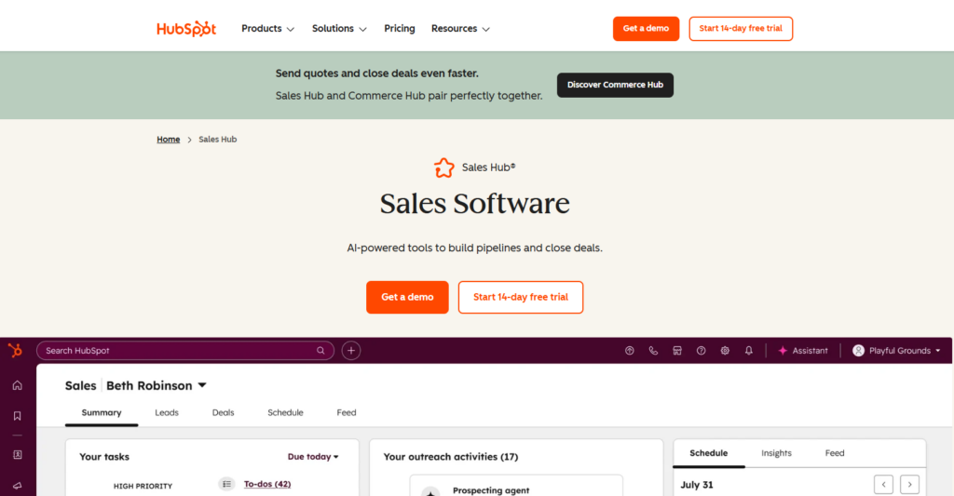Open the settings gear icon
This screenshot has height=496, width=954.
725,351
